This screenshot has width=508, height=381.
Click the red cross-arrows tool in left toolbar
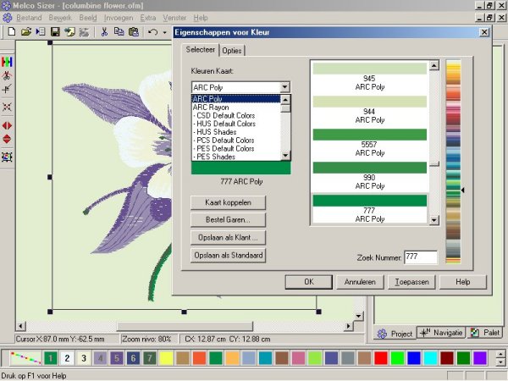7,107
